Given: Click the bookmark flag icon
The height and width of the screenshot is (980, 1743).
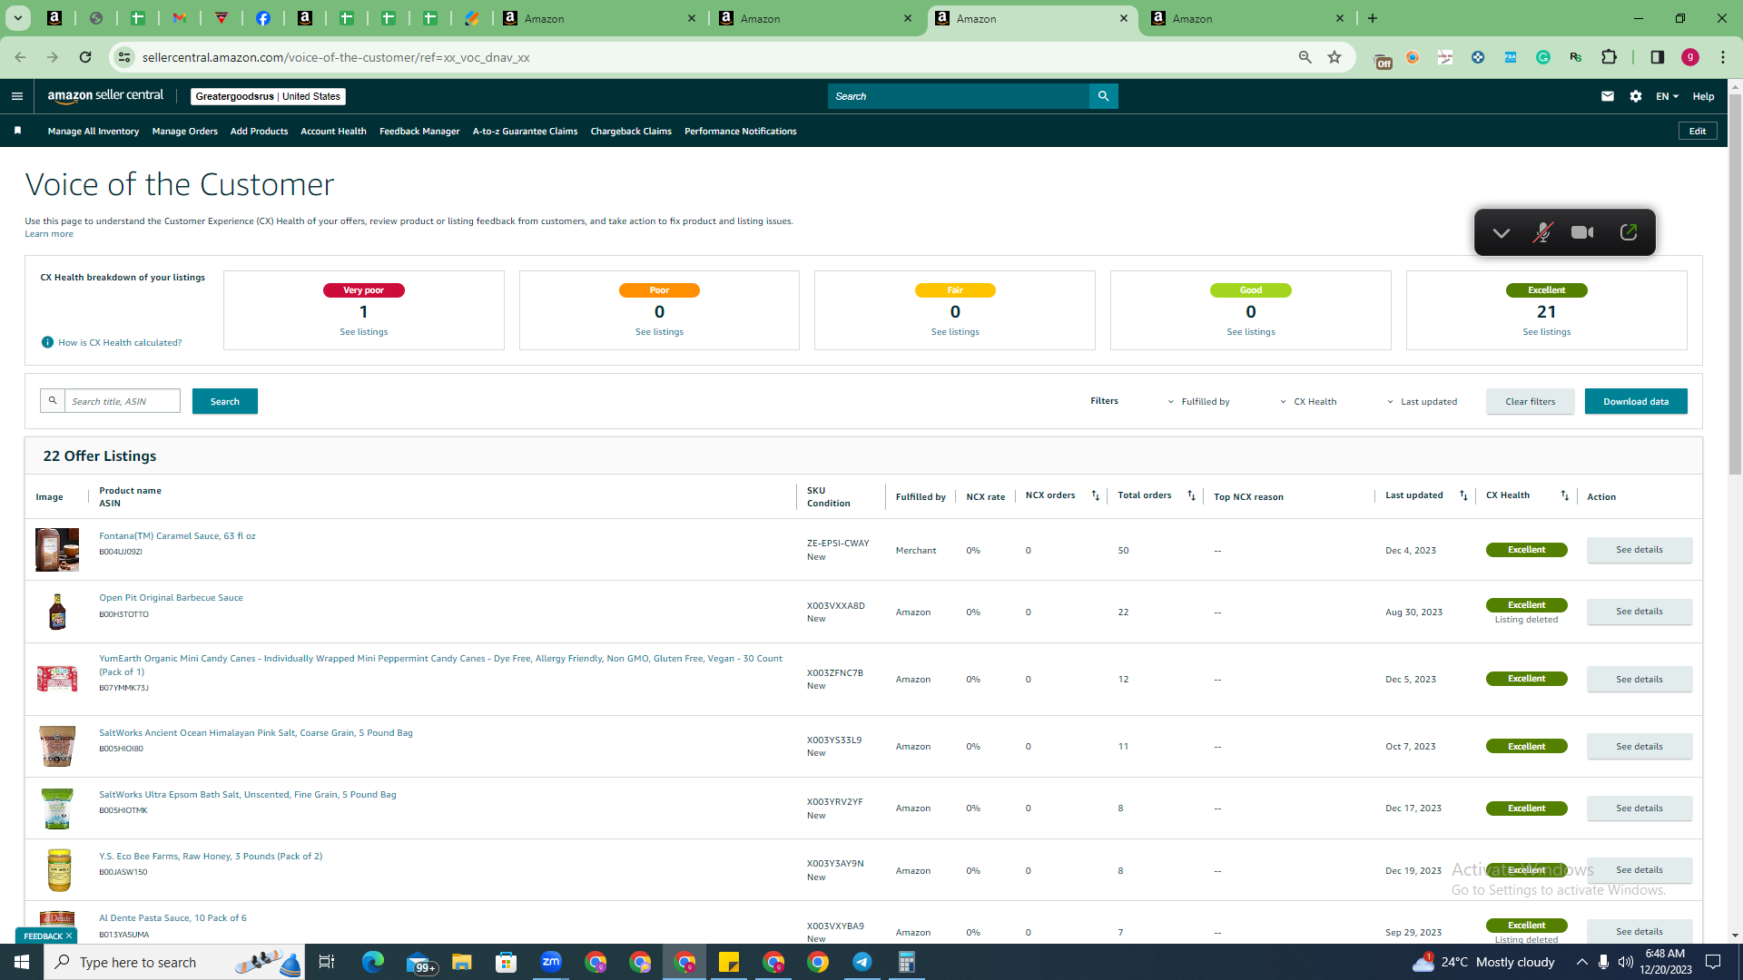Looking at the screenshot, I should pyautogui.click(x=17, y=131).
